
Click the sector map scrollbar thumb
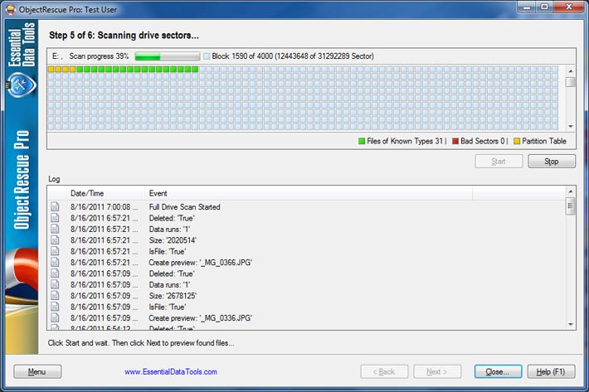point(570,82)
